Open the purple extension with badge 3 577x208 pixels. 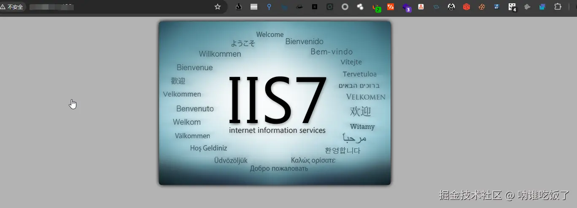[x=406, y=8]
